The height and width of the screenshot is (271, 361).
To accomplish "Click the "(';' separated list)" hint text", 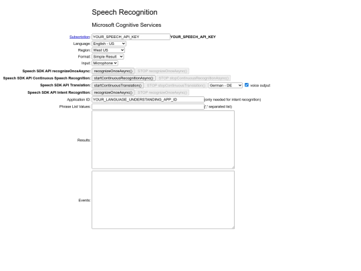I will (x=218, y=106).
